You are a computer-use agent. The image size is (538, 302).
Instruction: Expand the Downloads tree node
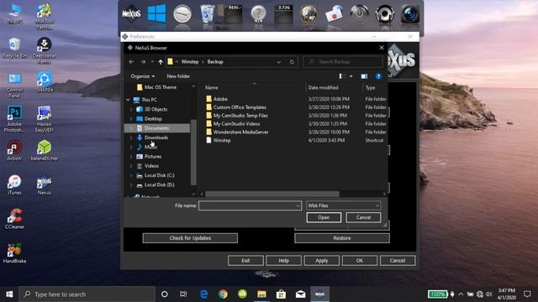[x=131, y=138]
